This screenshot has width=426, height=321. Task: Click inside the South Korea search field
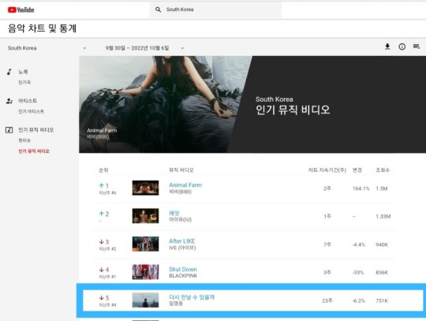(215, 9)
